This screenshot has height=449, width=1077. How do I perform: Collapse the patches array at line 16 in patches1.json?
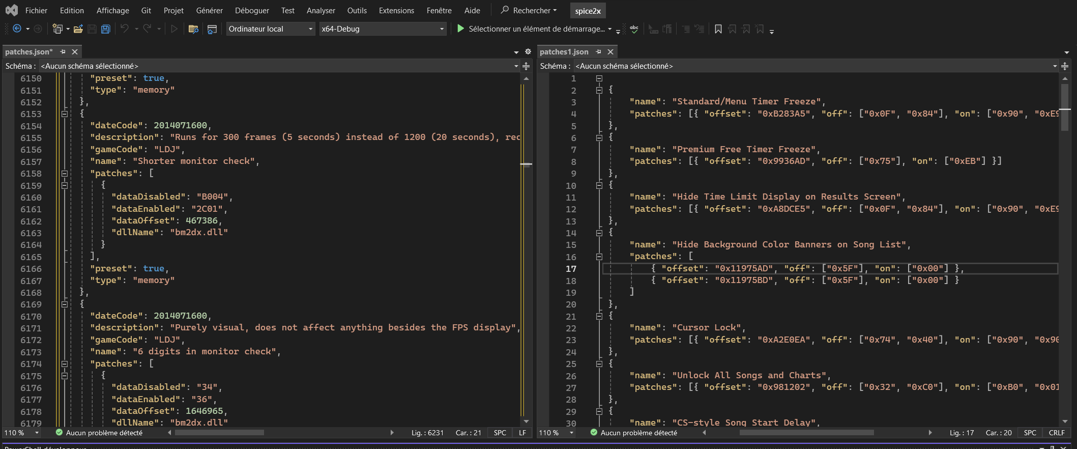pos(599,257)
